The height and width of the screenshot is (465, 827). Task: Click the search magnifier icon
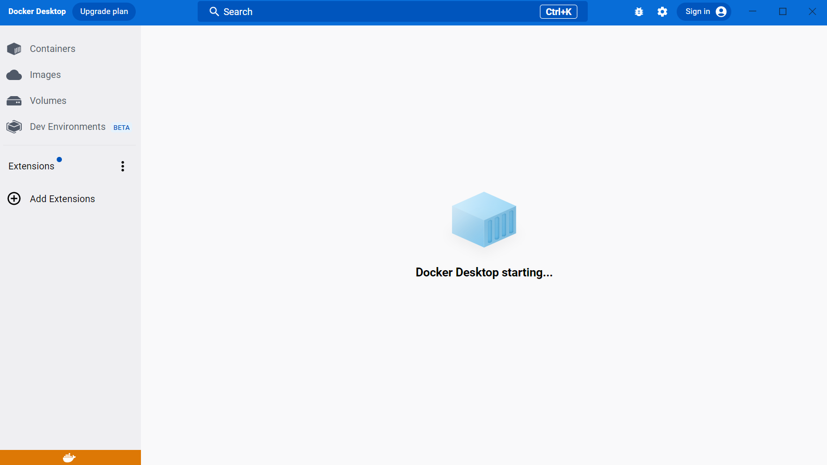214,11
